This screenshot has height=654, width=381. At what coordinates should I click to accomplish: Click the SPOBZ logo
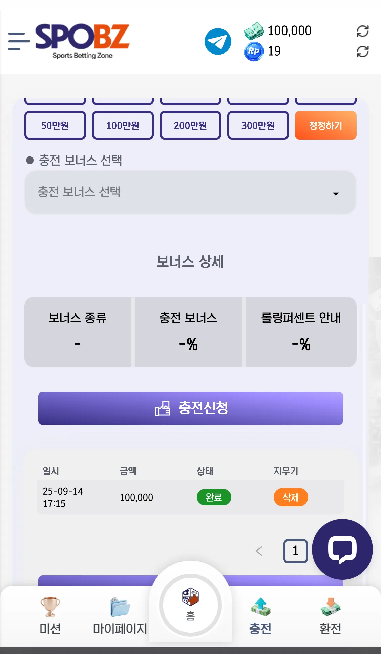[82, 41]
